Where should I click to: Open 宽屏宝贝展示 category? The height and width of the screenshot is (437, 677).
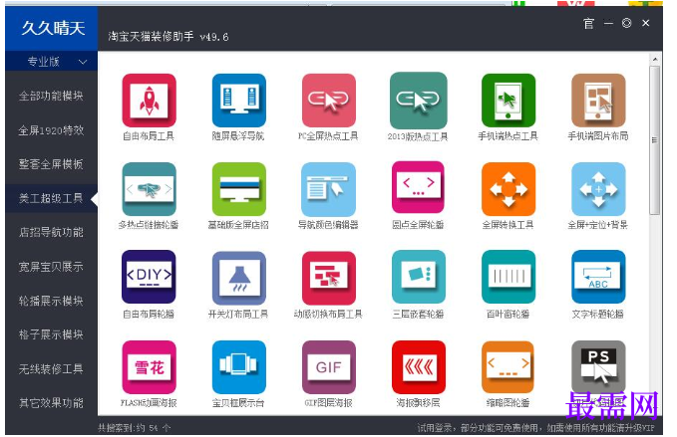51,267
